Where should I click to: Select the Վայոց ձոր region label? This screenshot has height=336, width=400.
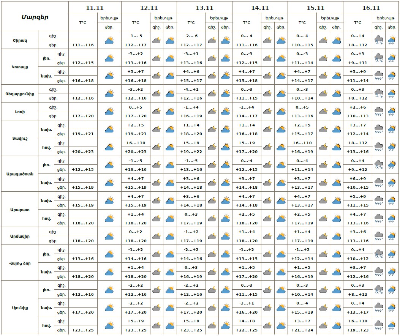click(18, 263)
